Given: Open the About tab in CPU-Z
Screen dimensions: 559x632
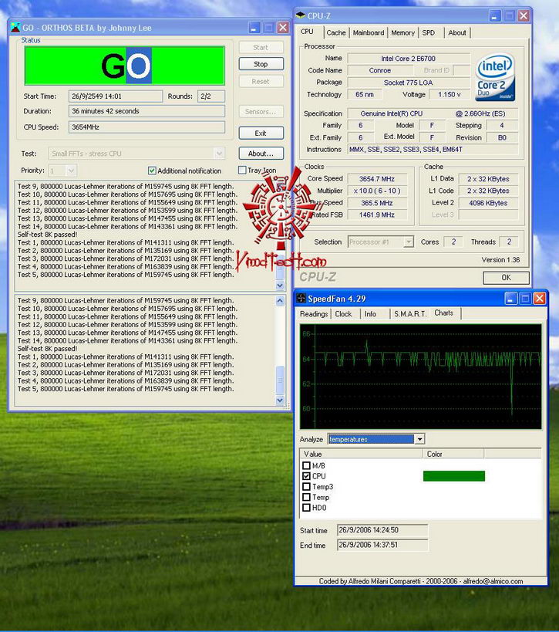Looking at the screenshot, I should (x=457, y=32).
